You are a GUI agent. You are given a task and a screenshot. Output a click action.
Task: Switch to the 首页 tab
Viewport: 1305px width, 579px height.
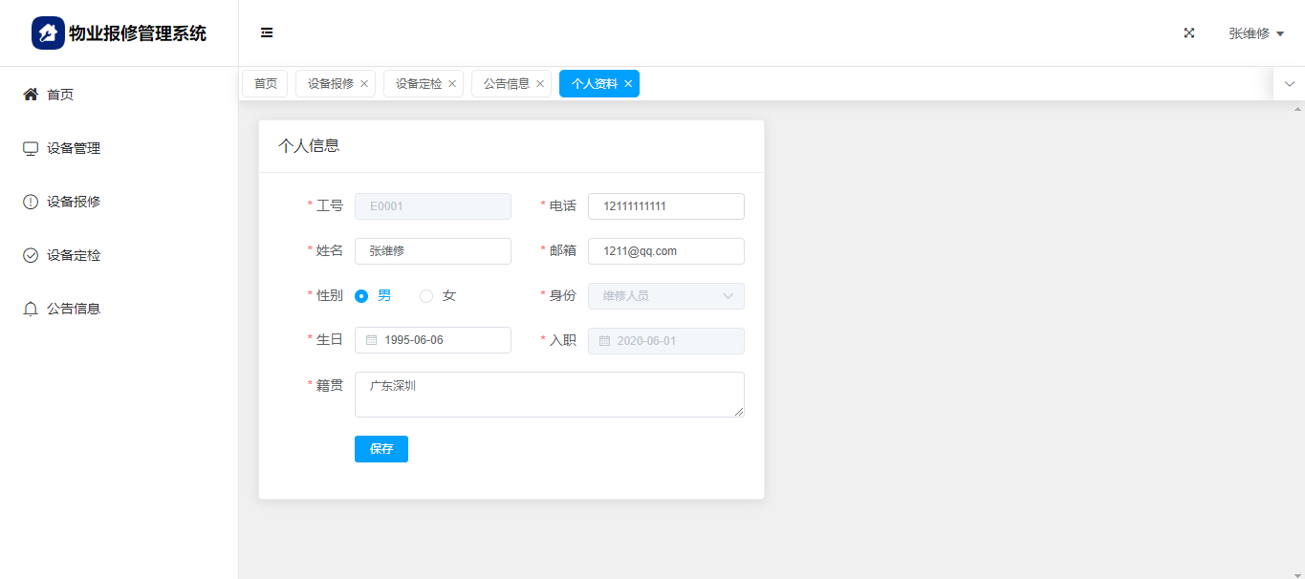[x=265, y=84]
